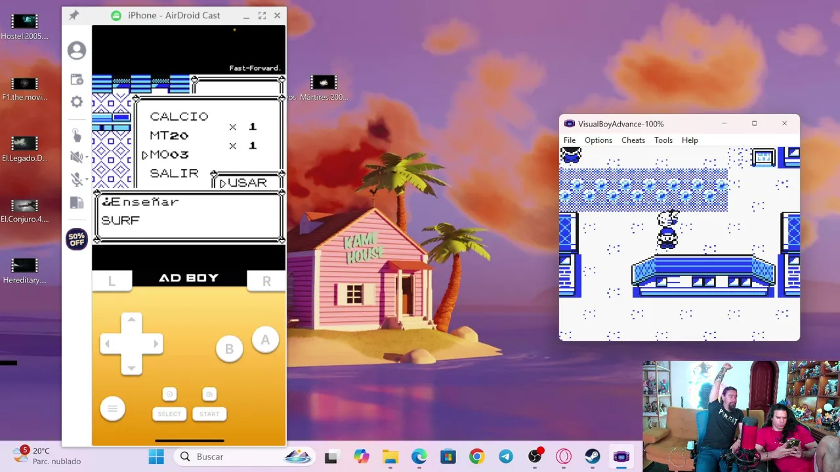
Task: Tap the D-pad up arrow
Action: tap(131, 321)
